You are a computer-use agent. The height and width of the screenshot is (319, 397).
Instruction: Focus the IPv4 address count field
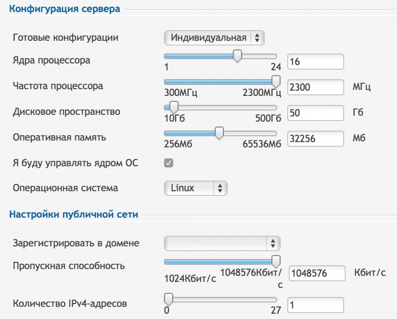click(316, 305)
